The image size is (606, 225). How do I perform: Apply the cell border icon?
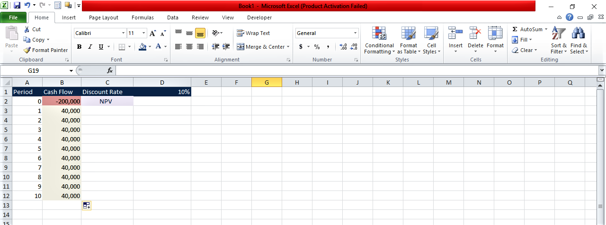pos(122,47)
